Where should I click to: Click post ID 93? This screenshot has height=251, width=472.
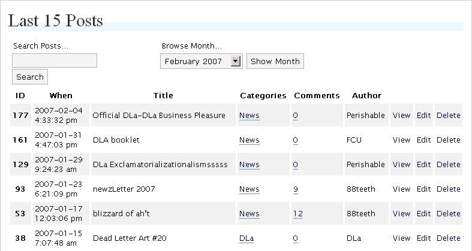(20, 189)
